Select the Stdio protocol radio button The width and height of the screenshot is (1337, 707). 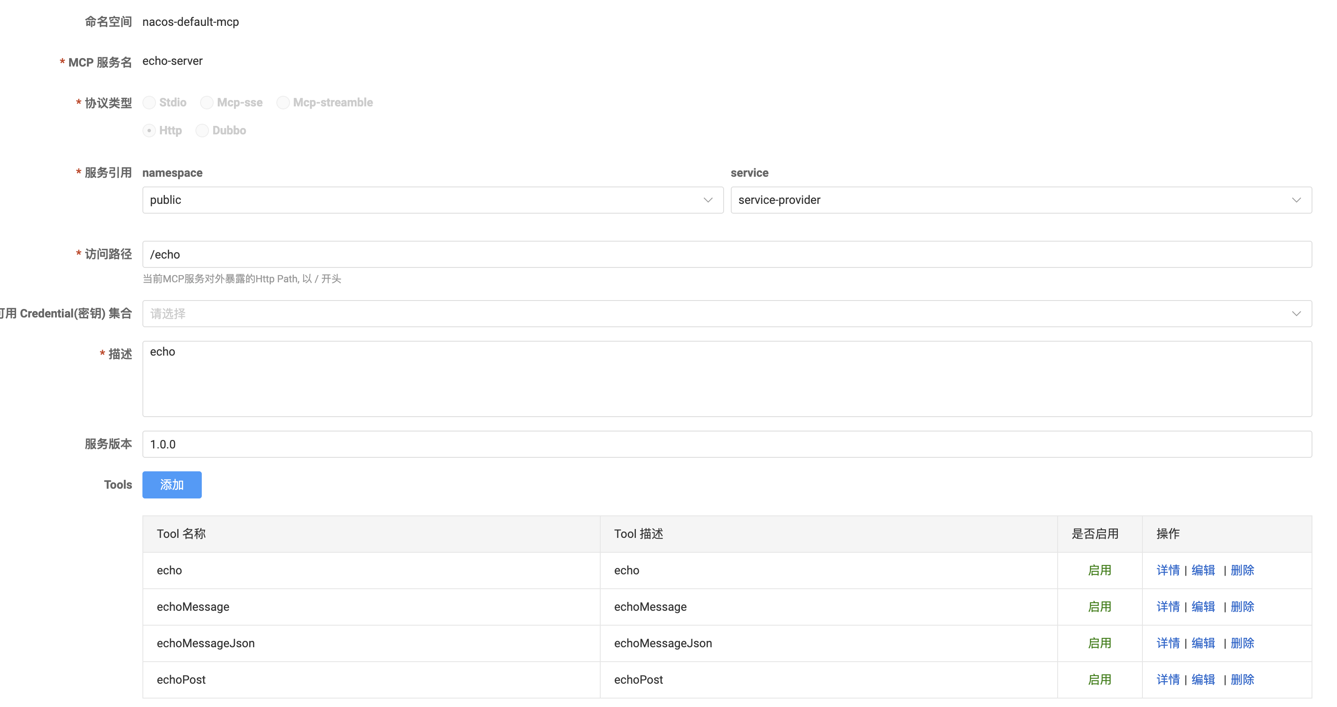149,102
